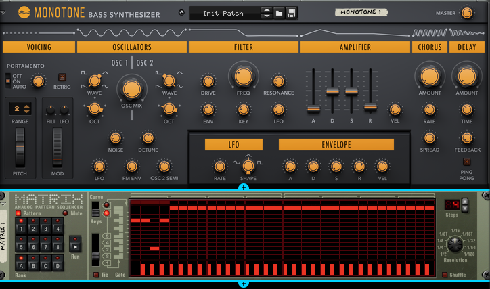The width and height of the screenshot is (490, 289).
Task: Click the Portamento amount knob
Action: [x=39, y=81]
